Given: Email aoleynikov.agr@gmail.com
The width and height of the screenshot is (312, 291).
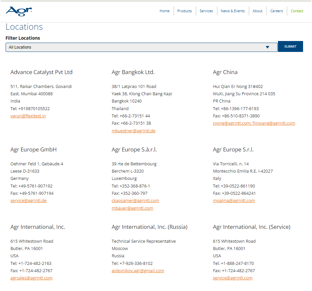Looking at the screenshot, I should click(138, 271).
